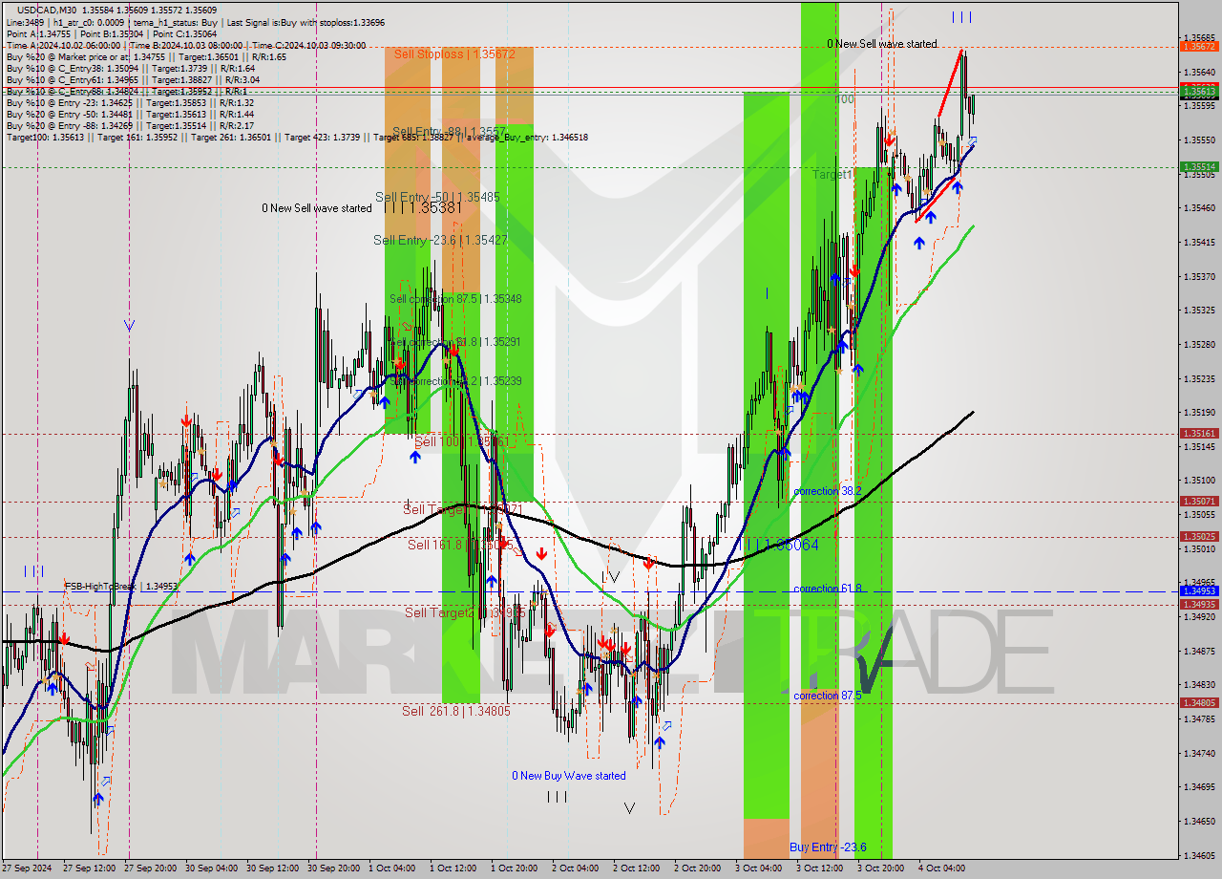Click the 'FSB-HighToBreak | 1.34953' label
Screen dimensions: 1222x879
click(121, 587)
